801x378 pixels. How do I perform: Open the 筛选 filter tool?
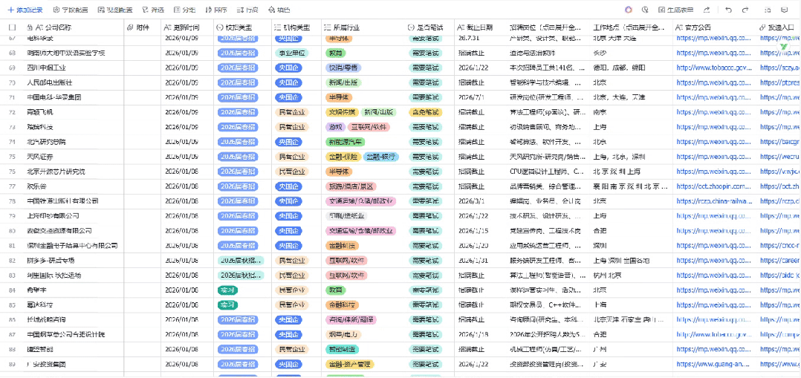pos(154,10)
